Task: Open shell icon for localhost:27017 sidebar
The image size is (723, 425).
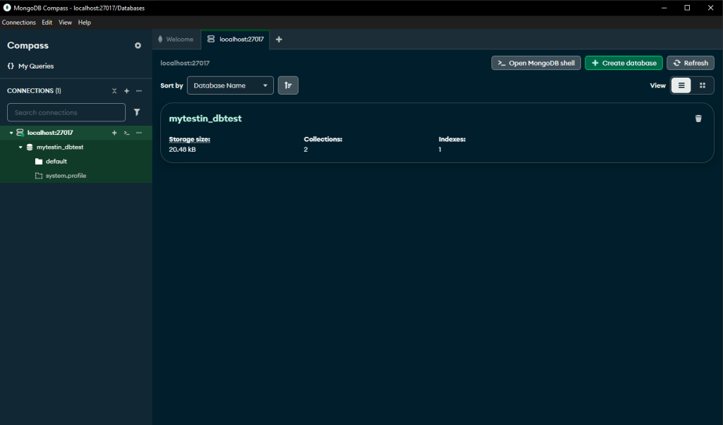Action: tap(126, 133)
